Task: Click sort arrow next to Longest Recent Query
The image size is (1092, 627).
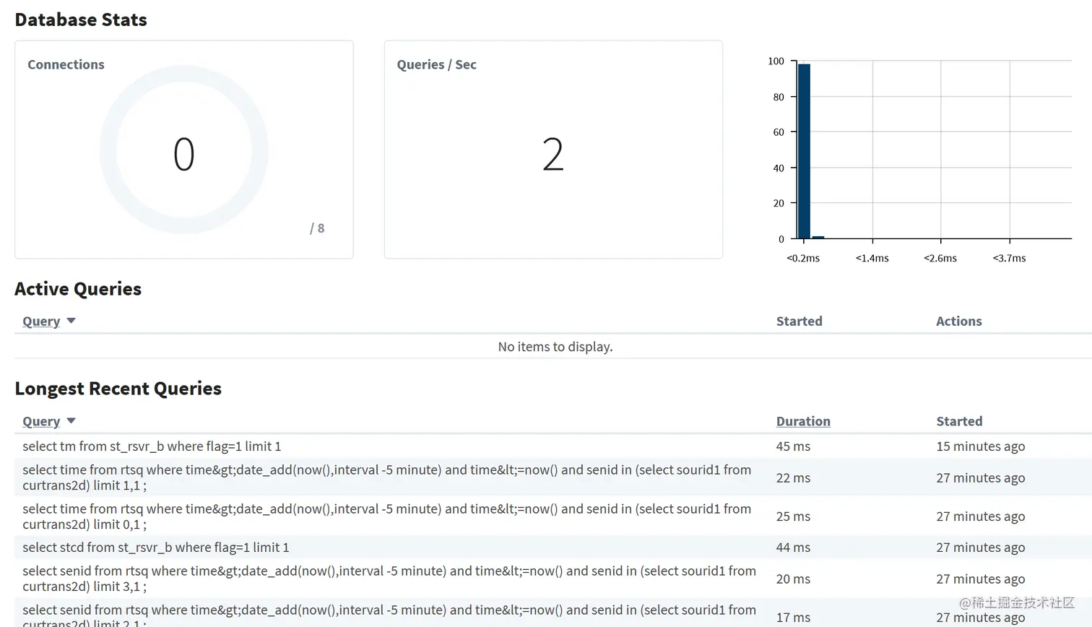Action: [x=71, y=421]
